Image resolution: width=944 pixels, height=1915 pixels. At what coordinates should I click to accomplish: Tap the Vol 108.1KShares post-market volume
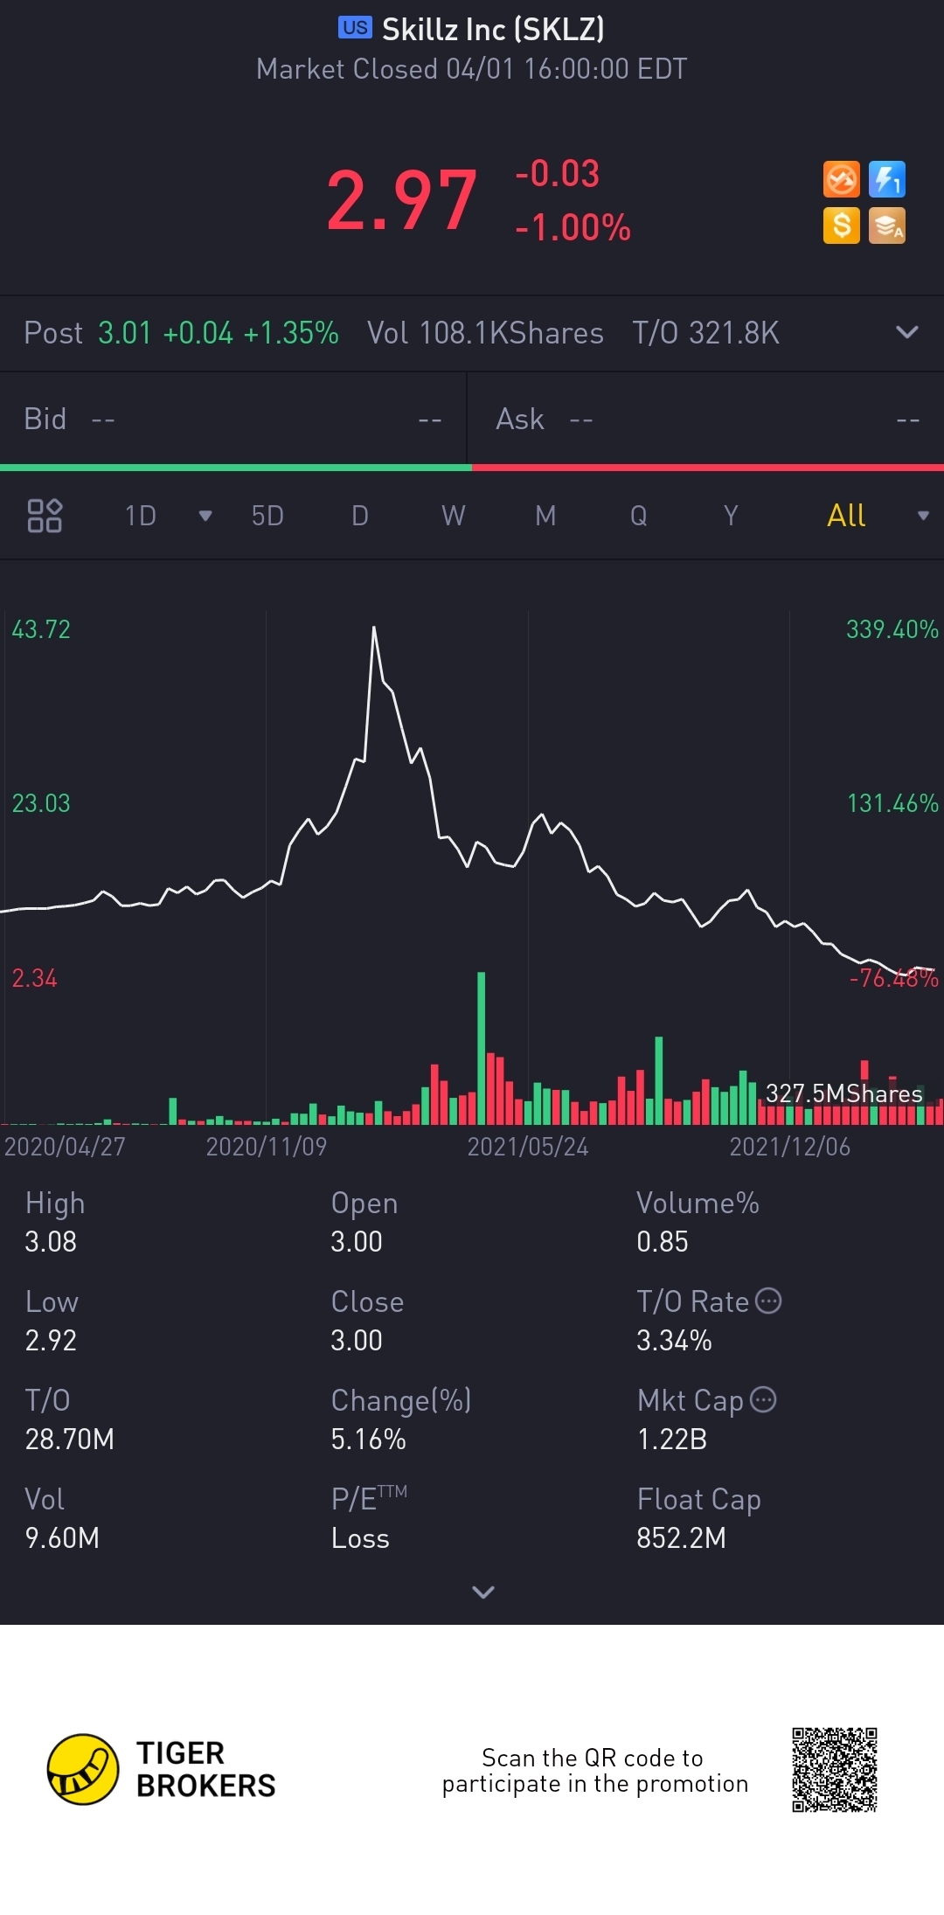[x=485, y=333]
